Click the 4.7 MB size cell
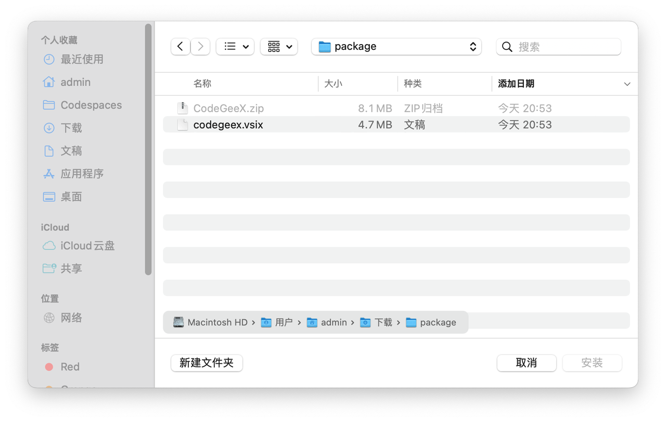666x422 pixels. coord(375,125)
